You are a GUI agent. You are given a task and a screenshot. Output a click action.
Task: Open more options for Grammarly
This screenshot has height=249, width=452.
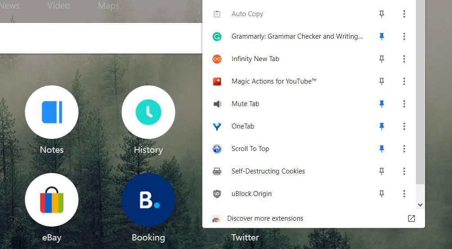(404, 36)
